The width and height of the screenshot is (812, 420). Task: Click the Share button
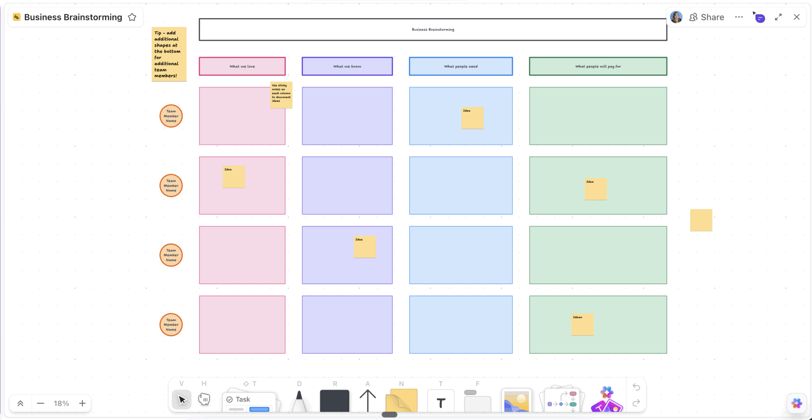(x=707, y=17)
